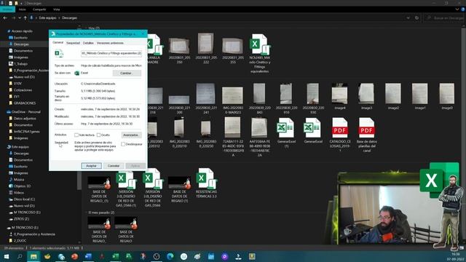The image size is (466, 262).
Task: Open Descargas under Acceso rápido
Action: (21, 44)
